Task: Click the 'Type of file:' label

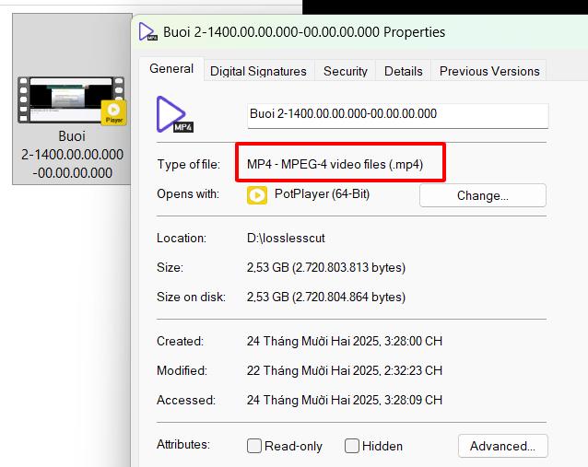Action: pos(189,165)
